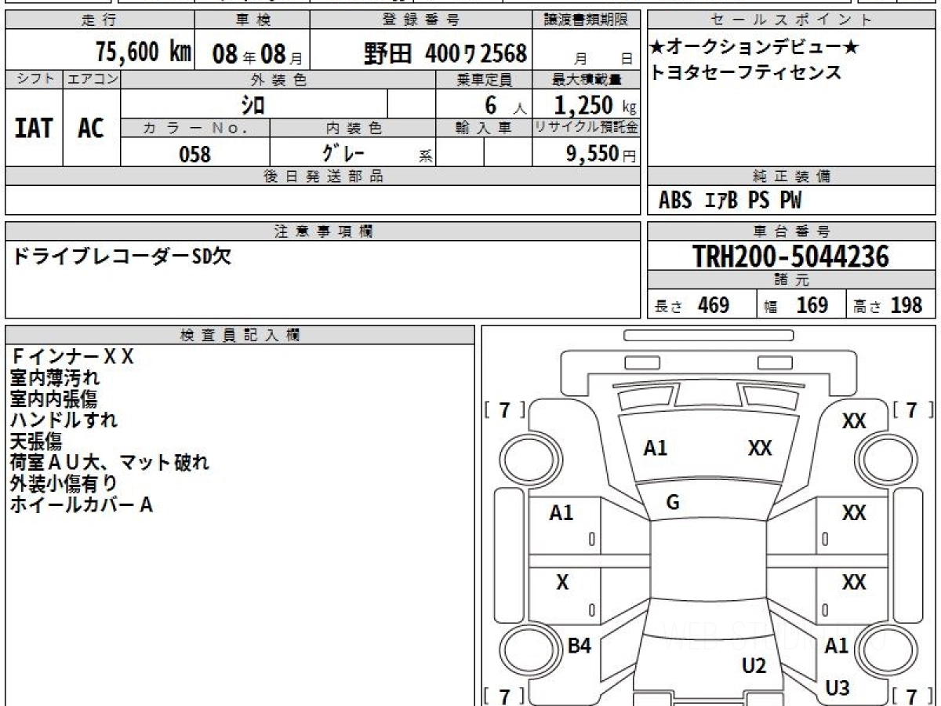Click the "U3" damage mark on the diagram
Screen dimensions: 941x706
[837, 688]
